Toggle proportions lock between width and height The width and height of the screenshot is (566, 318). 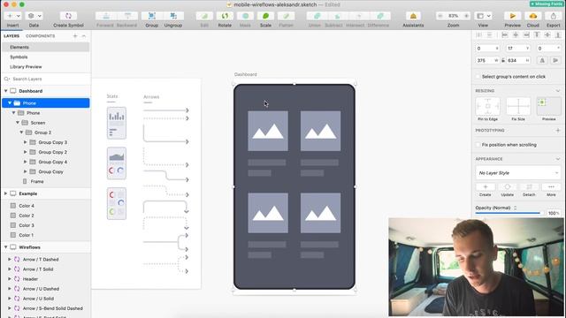[x=503, y=61]
